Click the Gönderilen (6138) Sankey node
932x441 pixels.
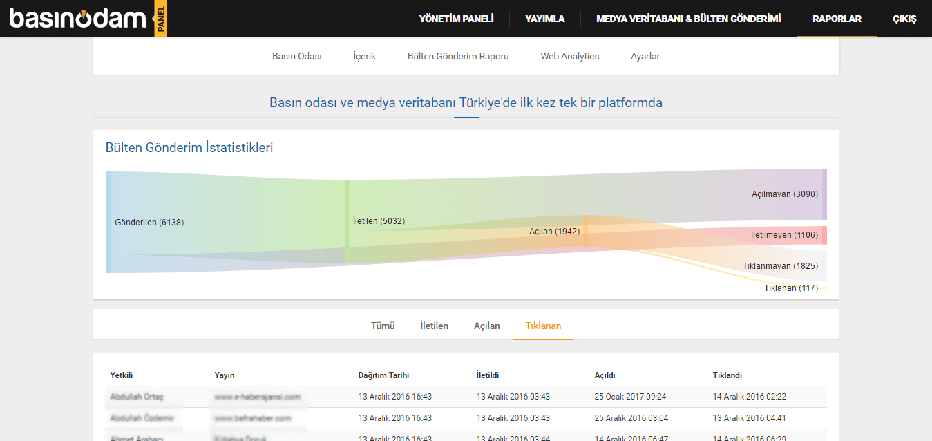coord(108,223)
